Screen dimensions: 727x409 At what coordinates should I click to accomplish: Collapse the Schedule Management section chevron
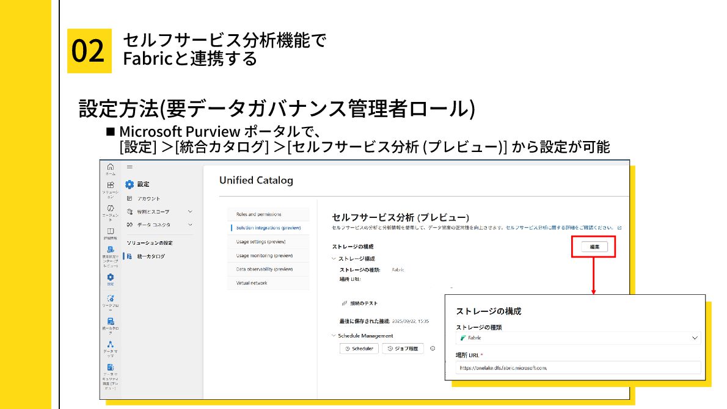click(334, 335)
